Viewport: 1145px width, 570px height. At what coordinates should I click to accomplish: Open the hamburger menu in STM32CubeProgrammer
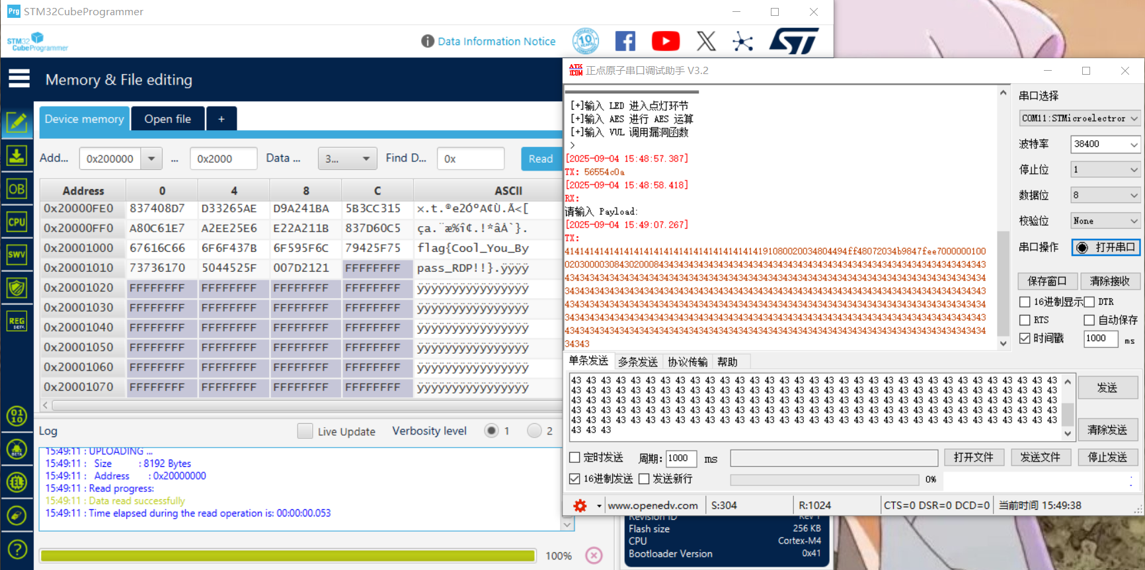[x=19, y=79]
